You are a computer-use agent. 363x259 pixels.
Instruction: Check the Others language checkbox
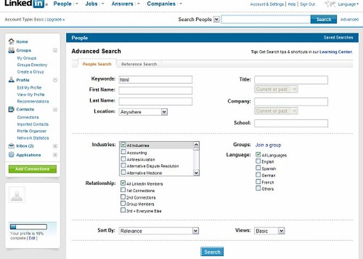coord(258,188)
